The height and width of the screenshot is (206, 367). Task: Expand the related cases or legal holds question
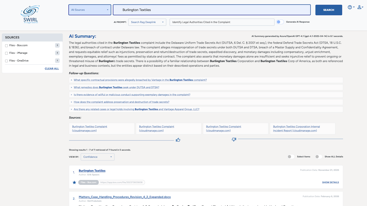pyautogui.click(x=206, y=109)
